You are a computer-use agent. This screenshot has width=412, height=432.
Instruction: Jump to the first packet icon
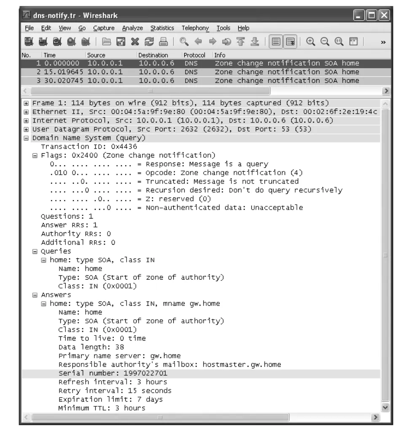coord(241,42)
